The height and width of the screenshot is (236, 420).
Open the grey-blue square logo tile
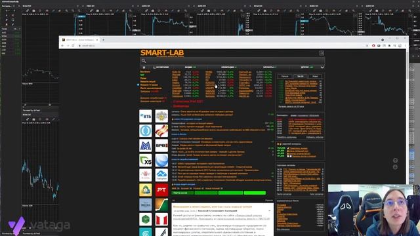(146, 205)
